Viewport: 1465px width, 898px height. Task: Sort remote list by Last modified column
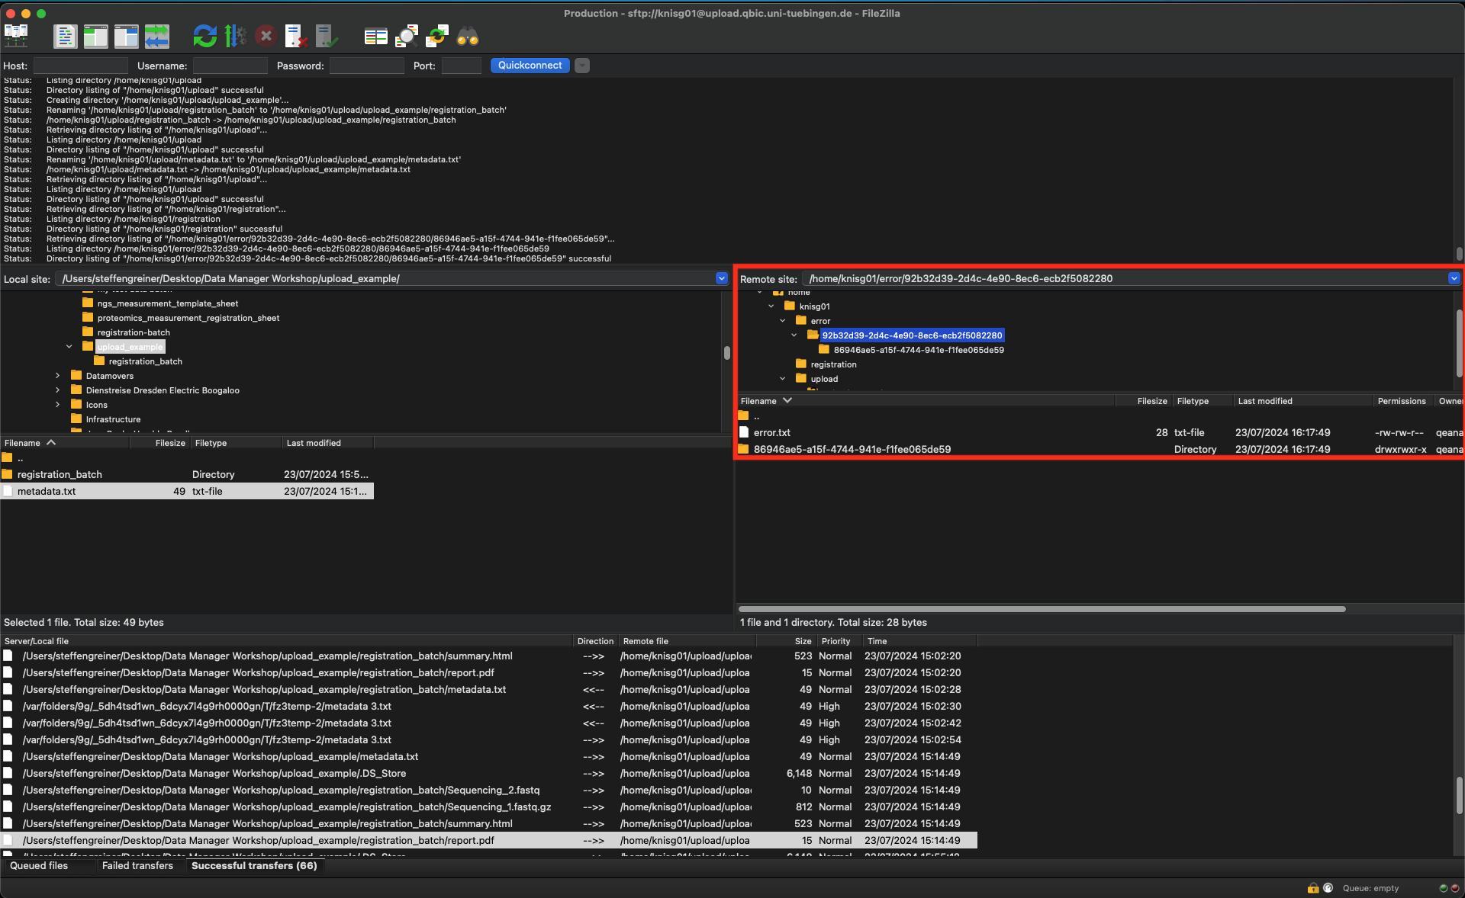coord(1302,401)
